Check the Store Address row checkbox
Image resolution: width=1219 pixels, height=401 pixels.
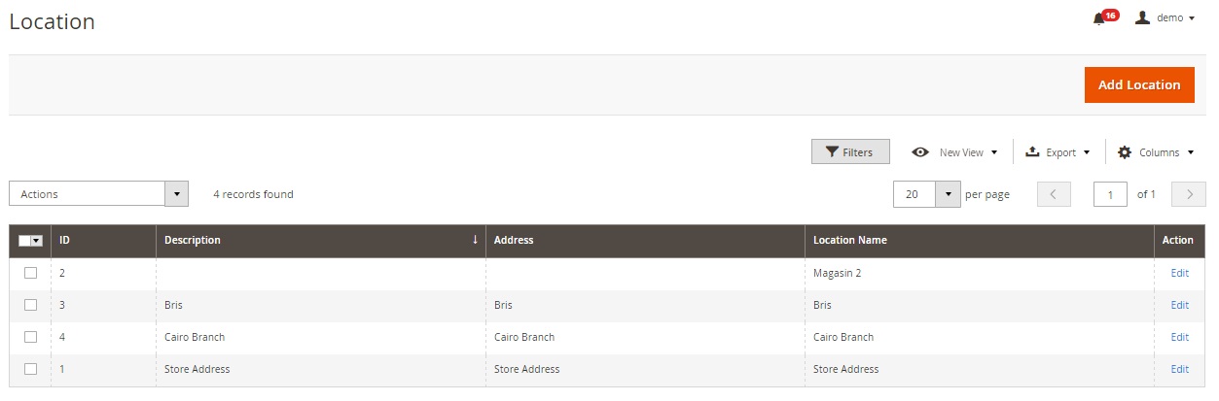click(x=30, y=369)
